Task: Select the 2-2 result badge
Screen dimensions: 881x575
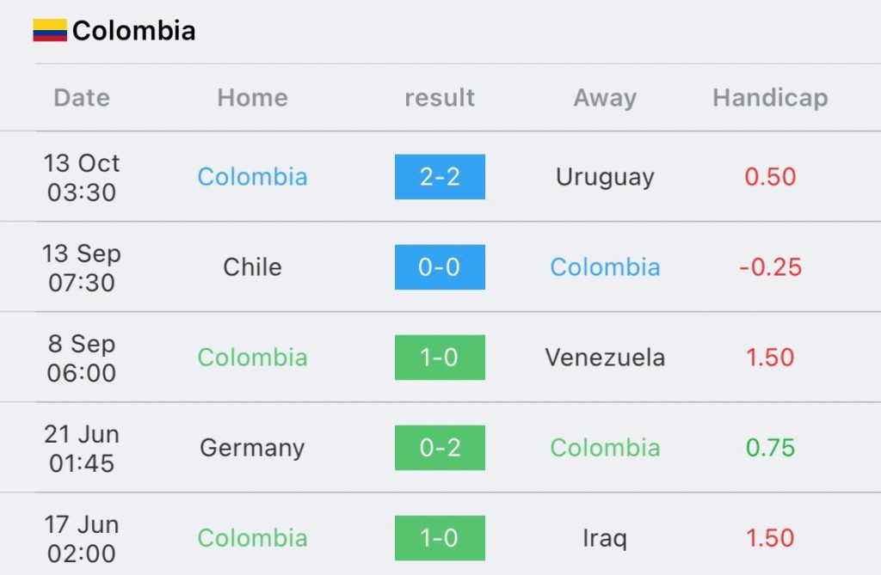Action: click(440, 177)
